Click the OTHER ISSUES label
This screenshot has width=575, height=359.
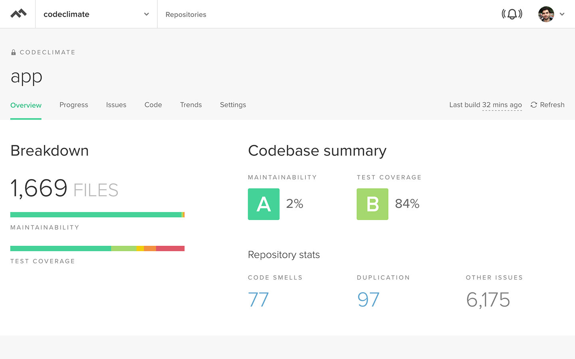pyautogui.click(x=494, y=278)
